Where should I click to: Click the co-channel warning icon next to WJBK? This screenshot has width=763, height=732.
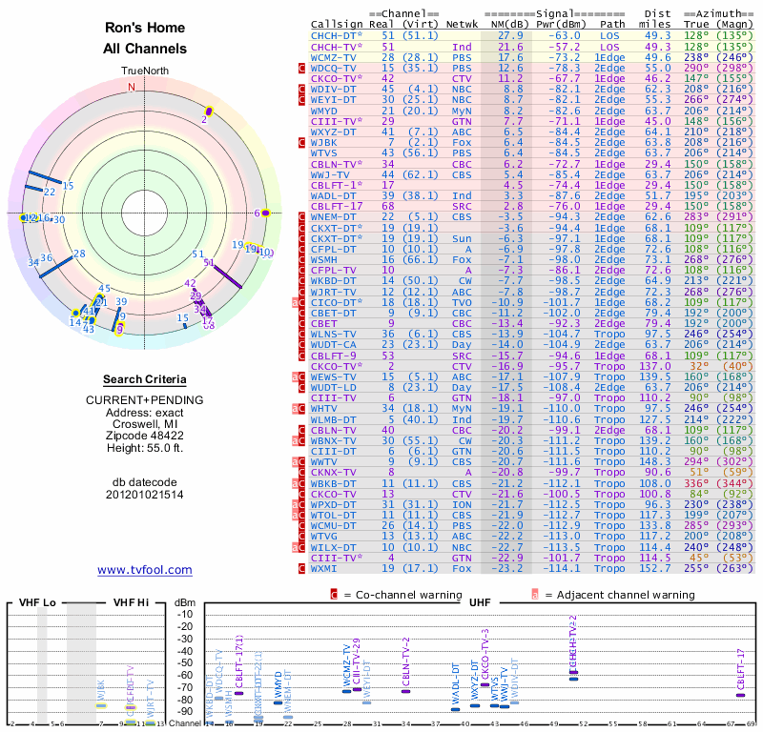coord(302,143)
